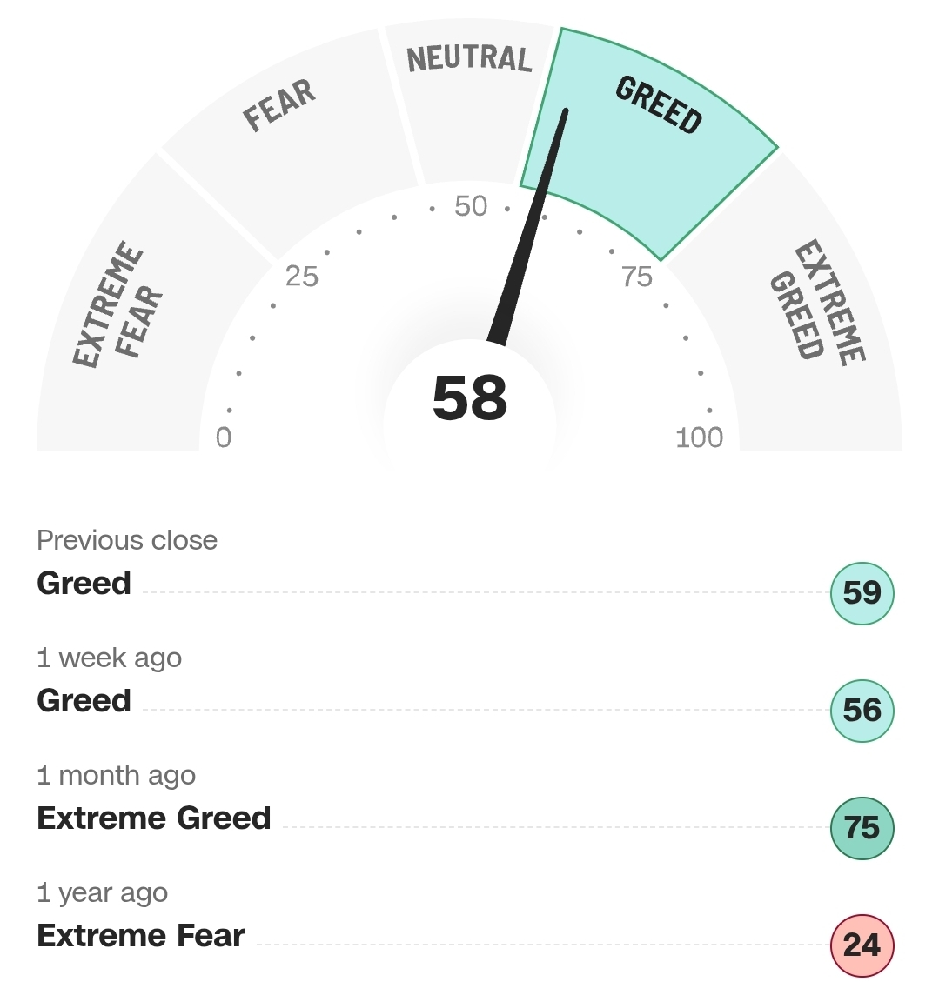Click the 75 mark on the gauge scale

click(637, 277)
